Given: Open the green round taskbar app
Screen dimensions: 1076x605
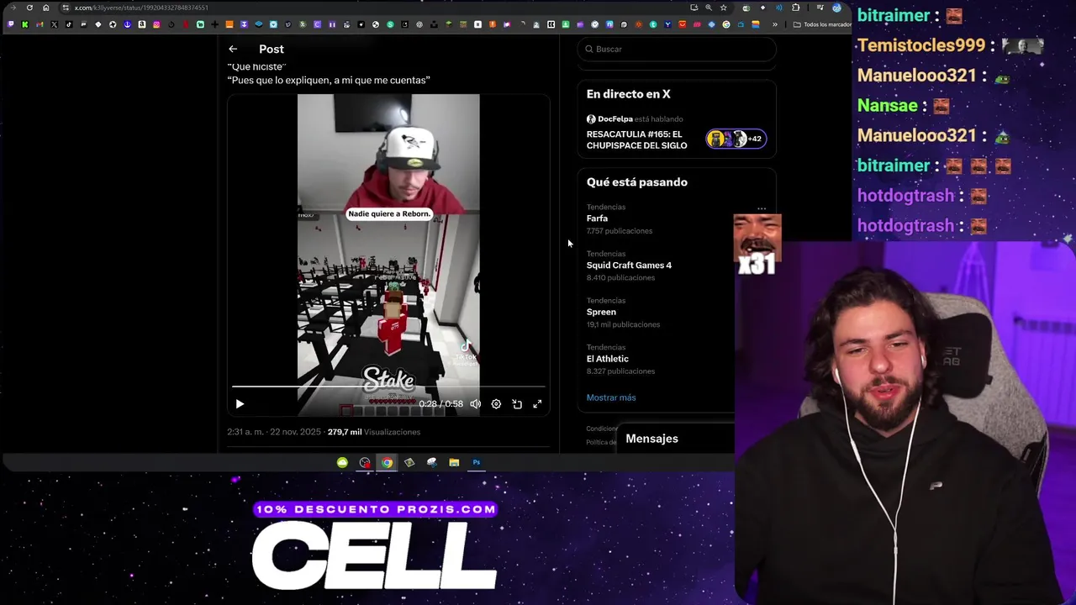Looking at the screenshot, I should 342,462.
